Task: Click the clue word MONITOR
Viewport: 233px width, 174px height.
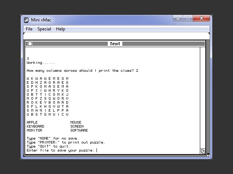Action: coord(34,130)
